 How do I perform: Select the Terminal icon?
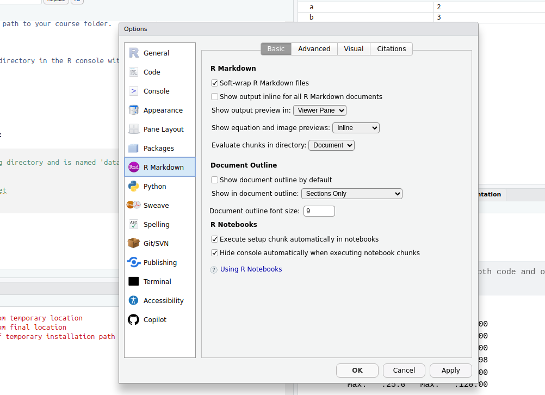pos(134,281)
